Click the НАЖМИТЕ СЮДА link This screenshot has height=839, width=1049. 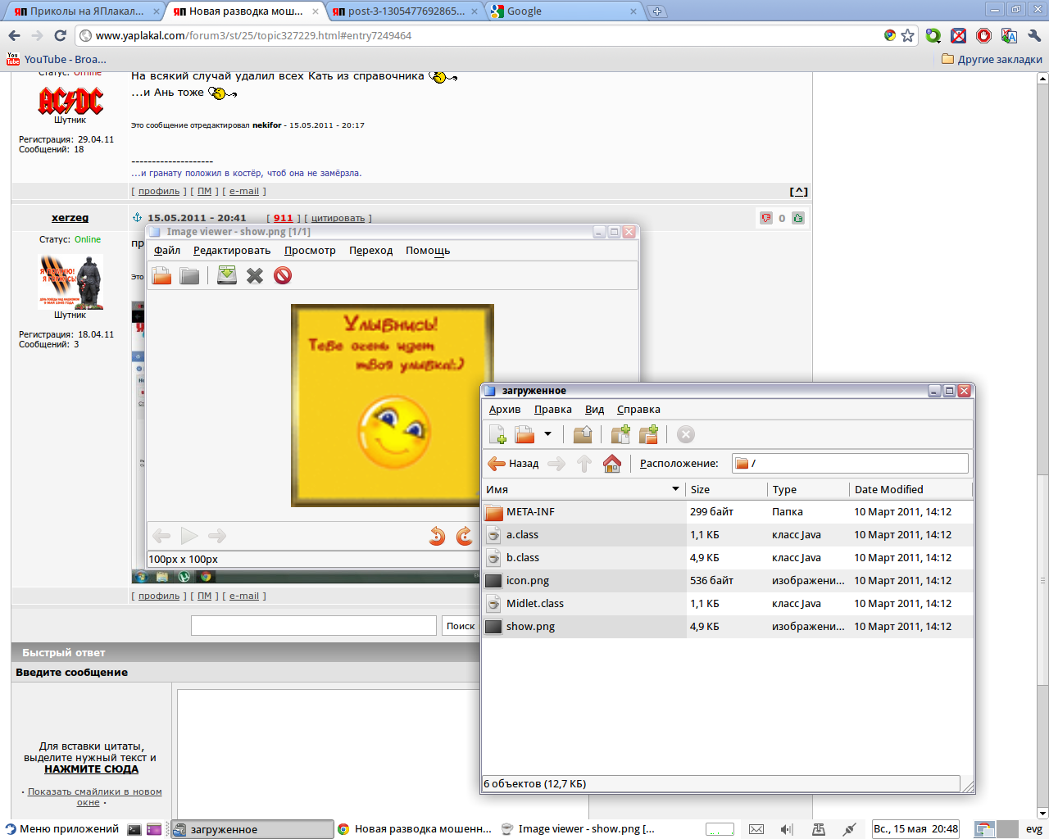(91, 769)
